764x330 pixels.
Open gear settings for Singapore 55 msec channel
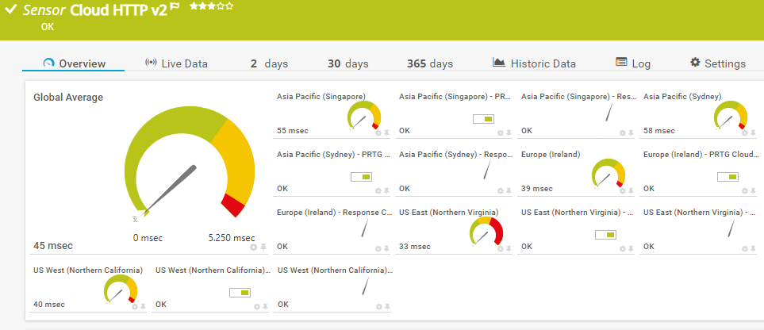(x=378, y=132)
